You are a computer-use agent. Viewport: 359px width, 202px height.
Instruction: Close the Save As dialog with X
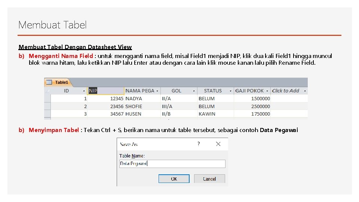point(218,144)
